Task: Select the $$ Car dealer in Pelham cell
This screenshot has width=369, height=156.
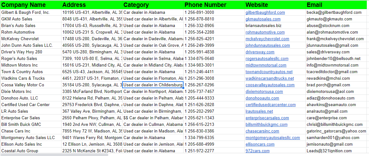Action: coord(153,118)
